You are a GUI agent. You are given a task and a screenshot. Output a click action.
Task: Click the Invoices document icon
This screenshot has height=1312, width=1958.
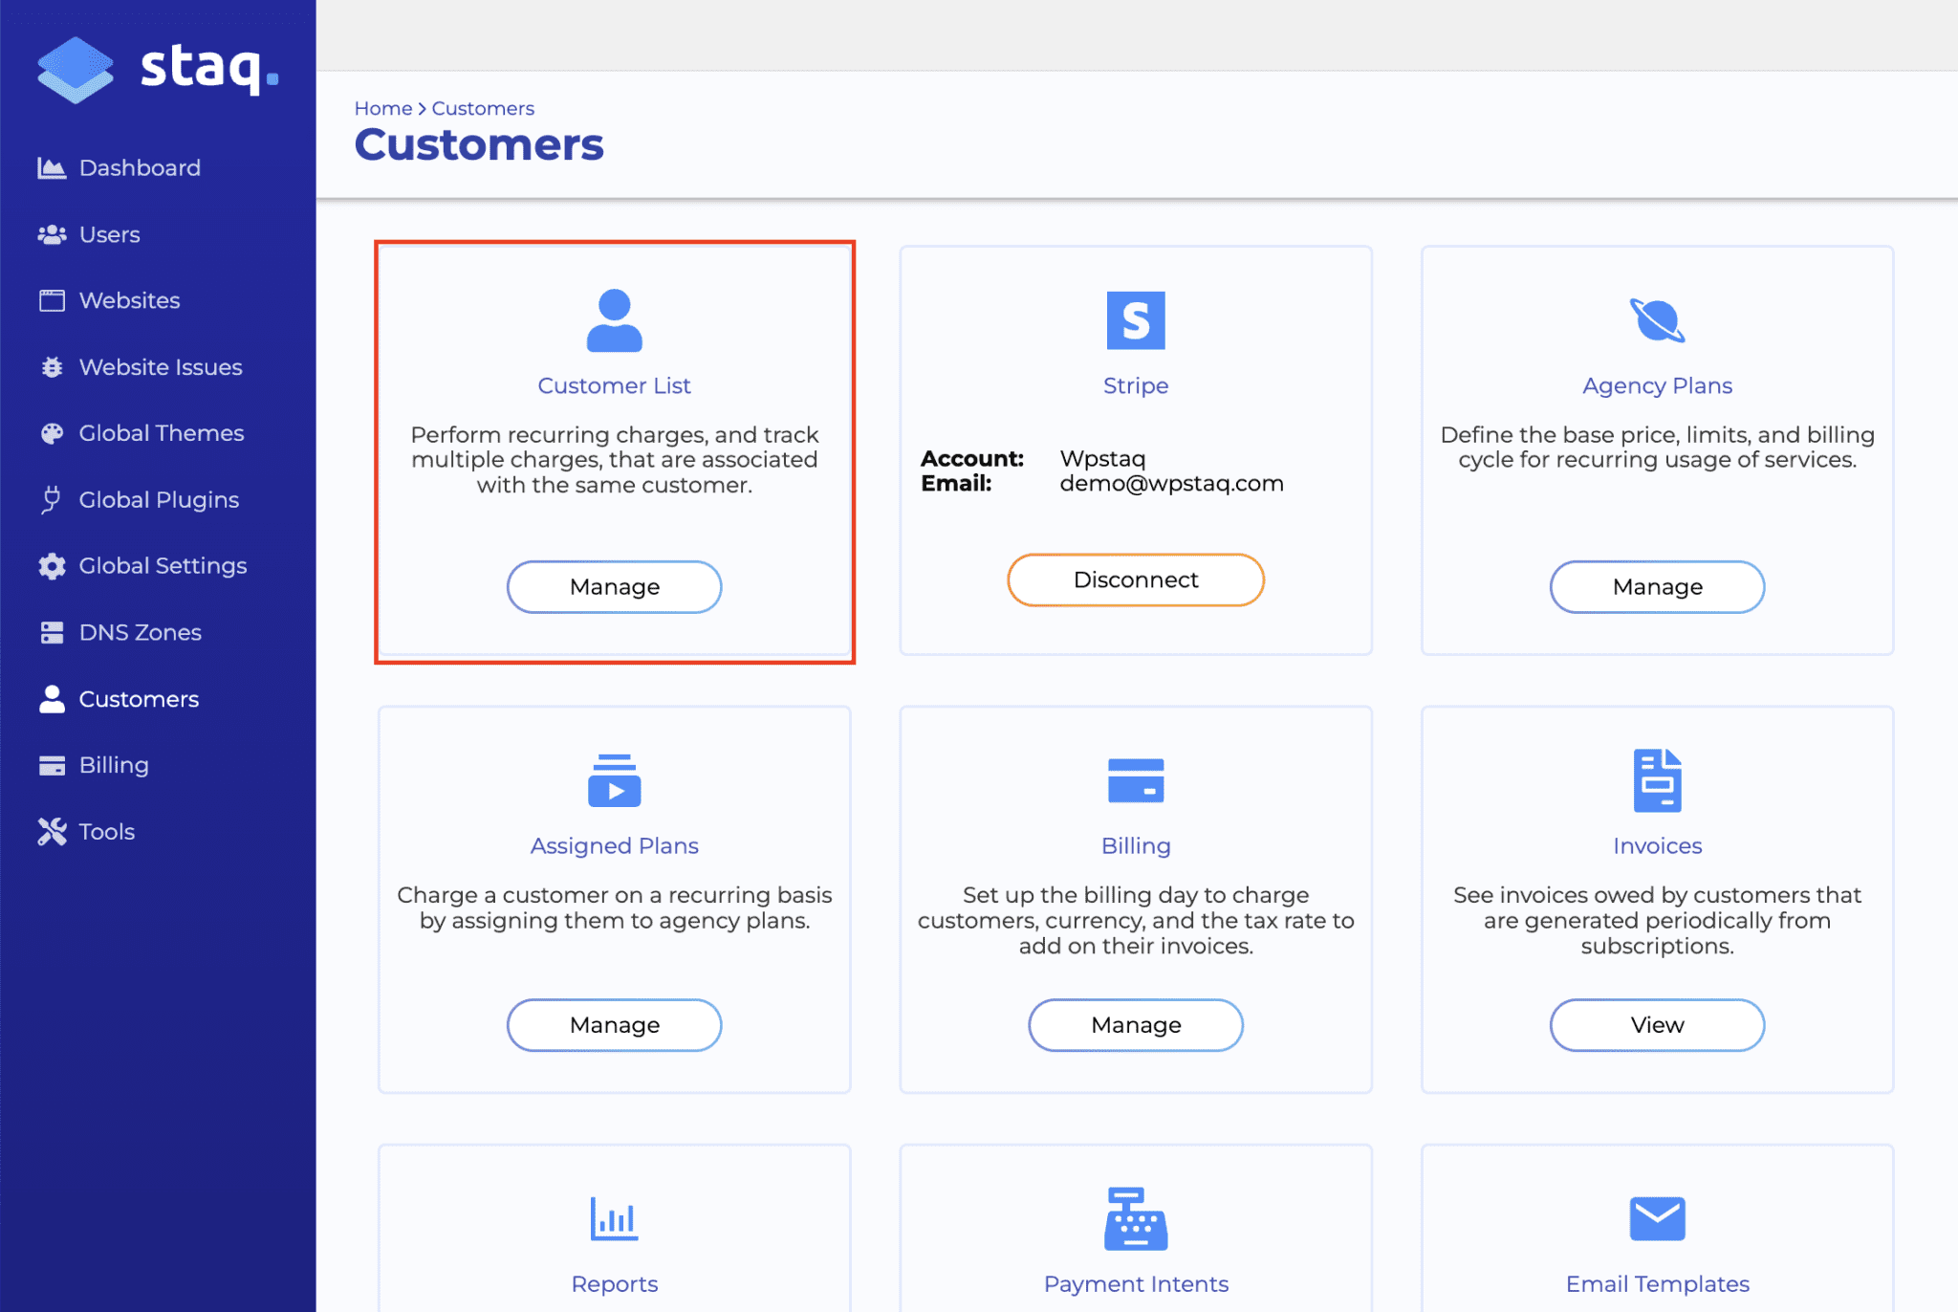coord(1656,780)
